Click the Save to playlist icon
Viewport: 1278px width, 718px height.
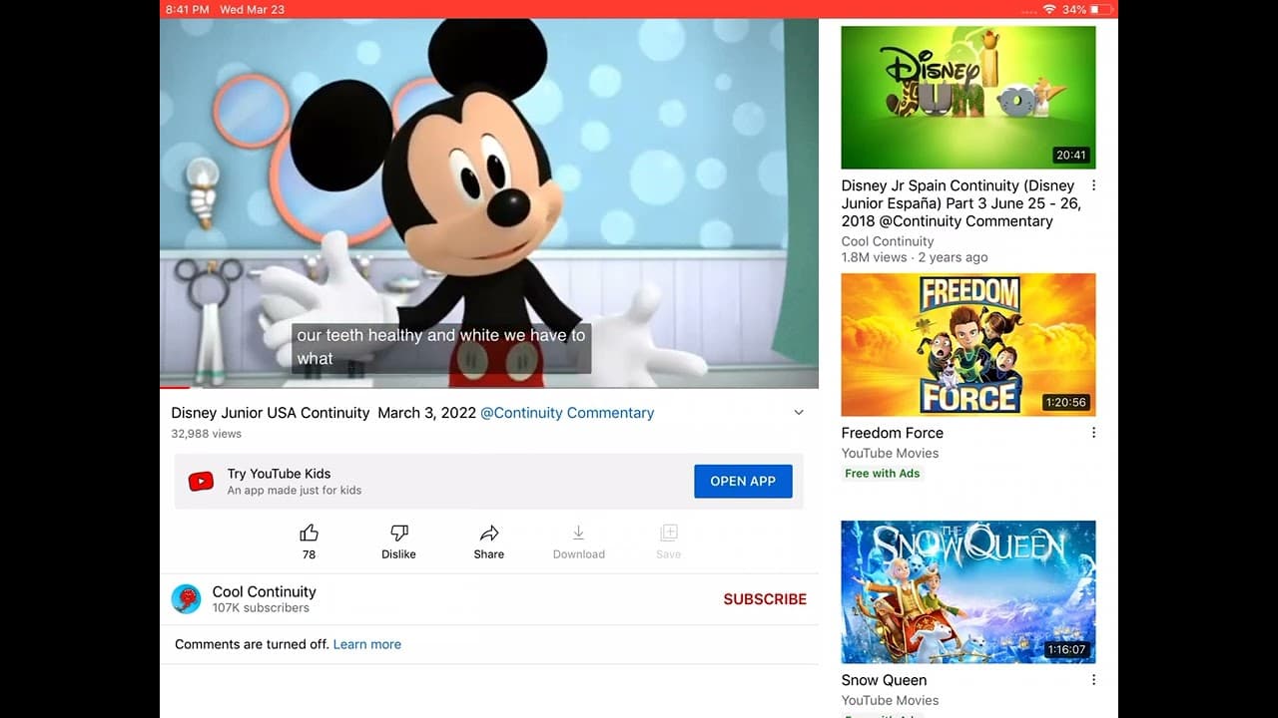(x=669, y=534)
